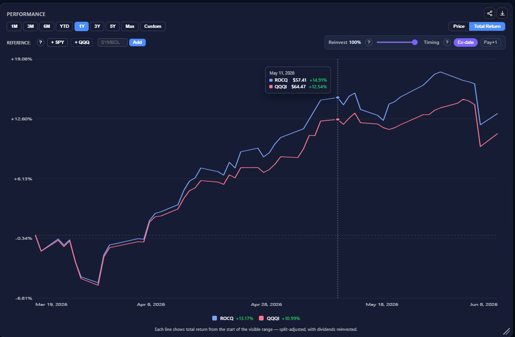Click the May 18, 2026 date label
This screenshot has height=337, width=515.
pos(382,304)
